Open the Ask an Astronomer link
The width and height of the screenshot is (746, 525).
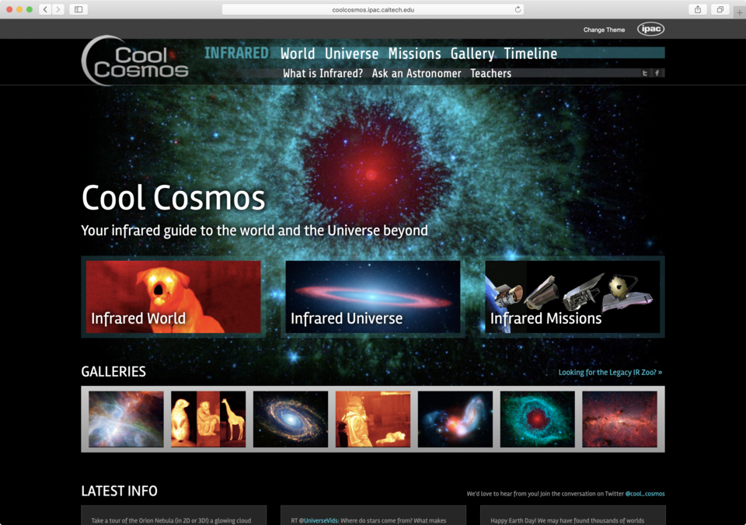click(x=417, y=73)
